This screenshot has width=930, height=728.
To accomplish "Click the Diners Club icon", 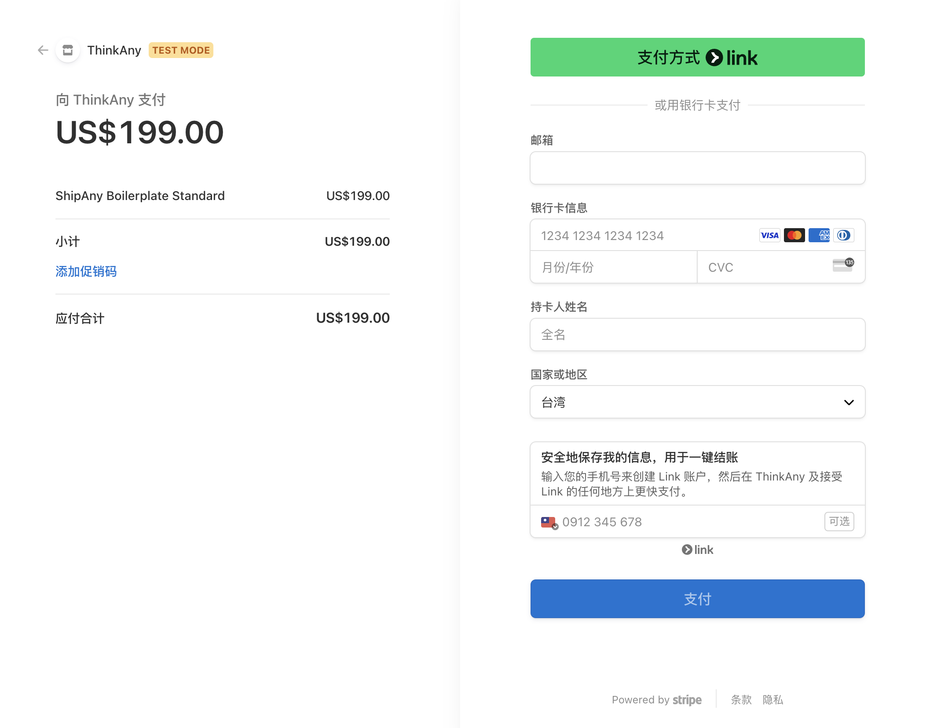I will (843, 235).
